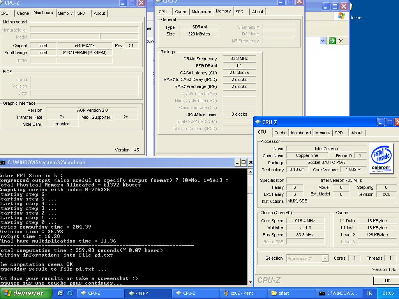This screenshot has height=299, width=399.
Task: Click the chipset field i440BX/ZX
Action: click(85, 46)
